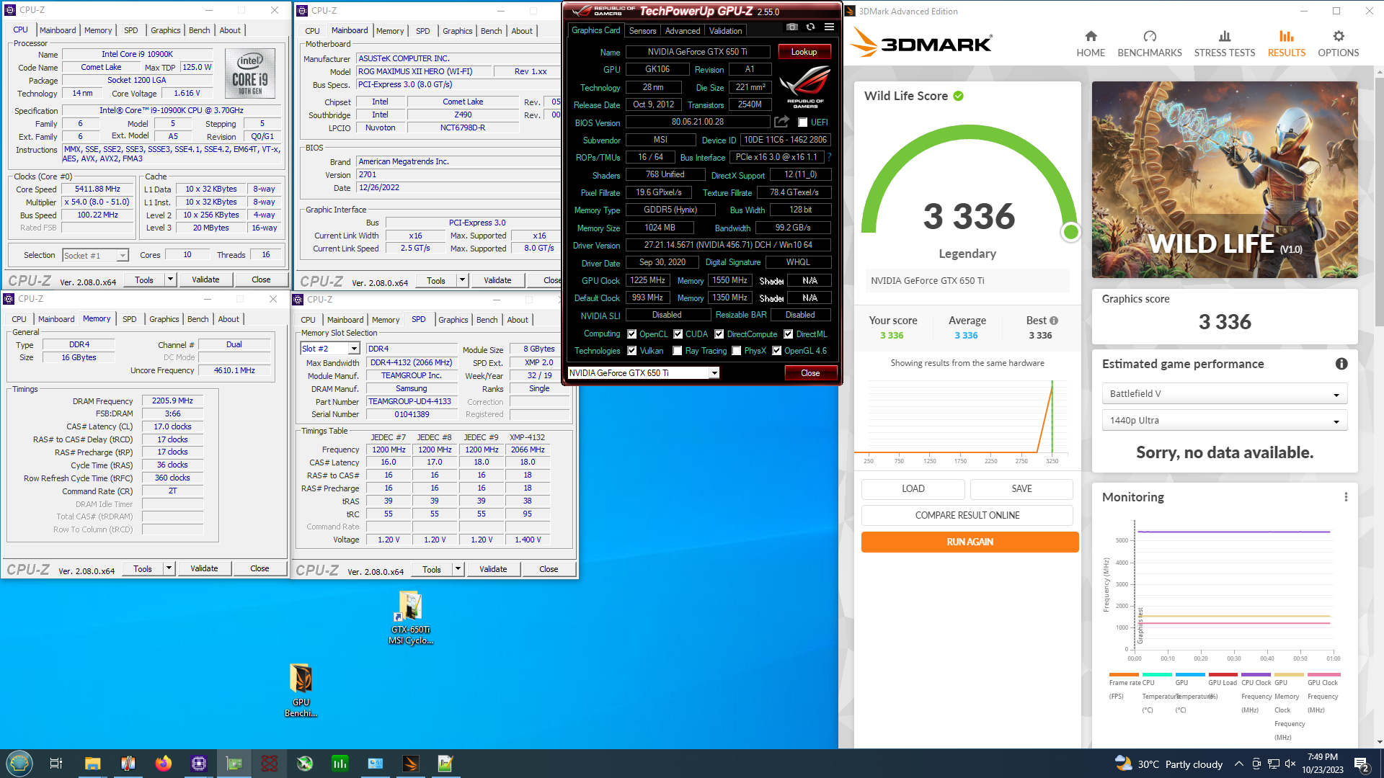The image size is (1384, 778).
Task: Click the network tray icon
Action: [x=1274, y=764]
